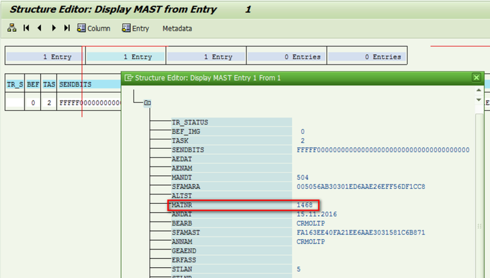Select the ERFASS field row

point(231,260)
